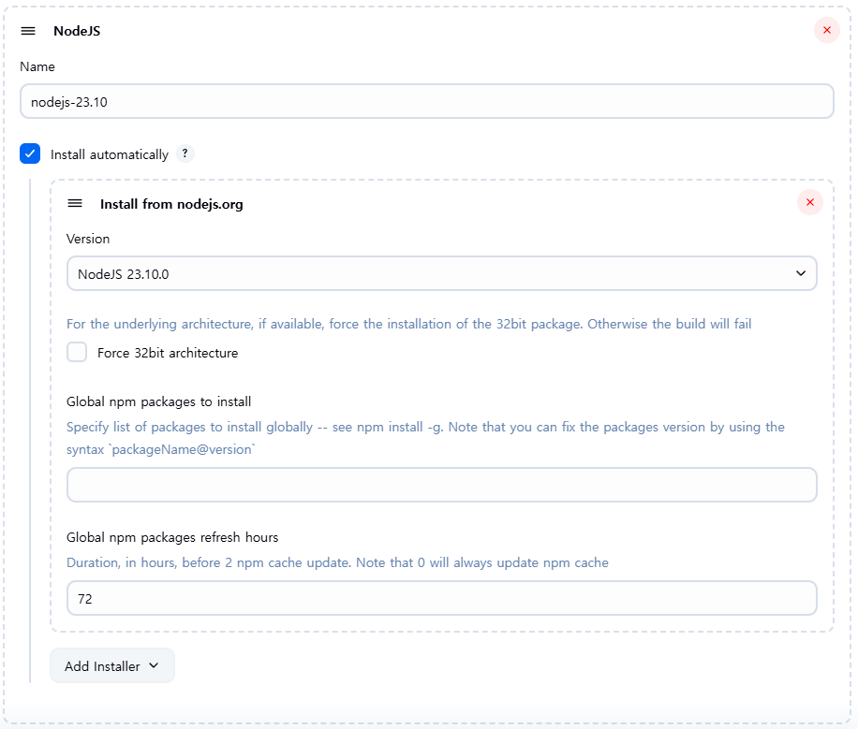858x729 pixels.
Task: Click the NodeJS section title
Action: pyautogui.click(x=77, y=31)
